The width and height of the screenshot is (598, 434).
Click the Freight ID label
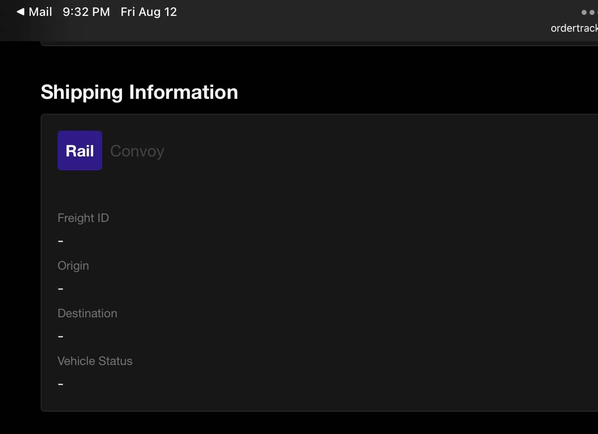pos(83,218)
